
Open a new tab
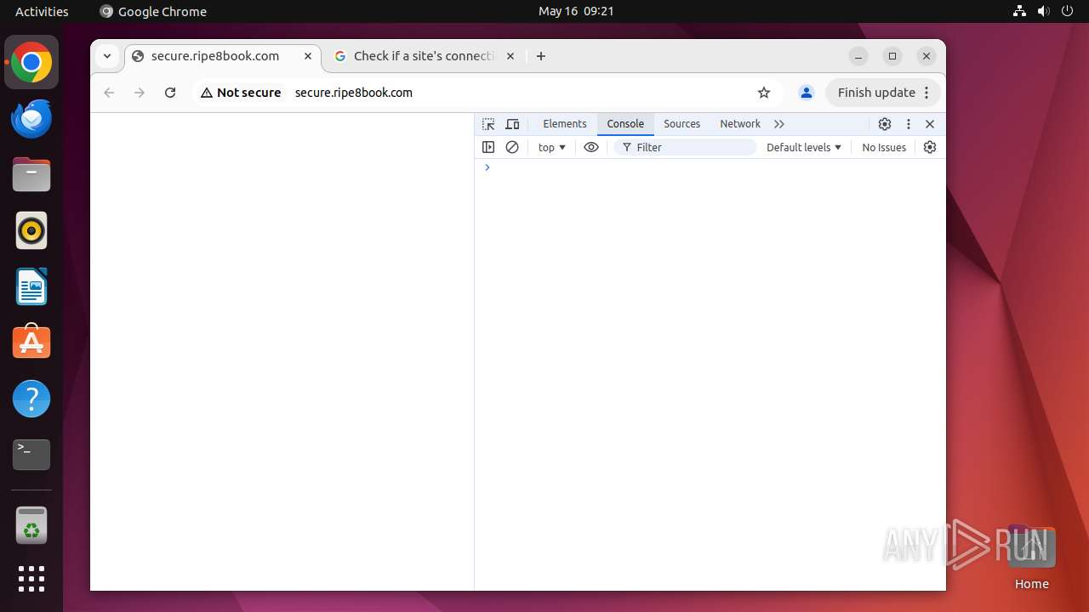(x=541, y=56)
